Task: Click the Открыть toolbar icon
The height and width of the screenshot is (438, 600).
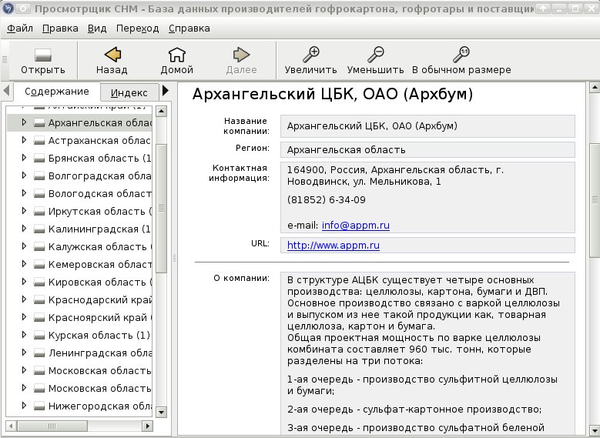Action: (x=43, y=55)
